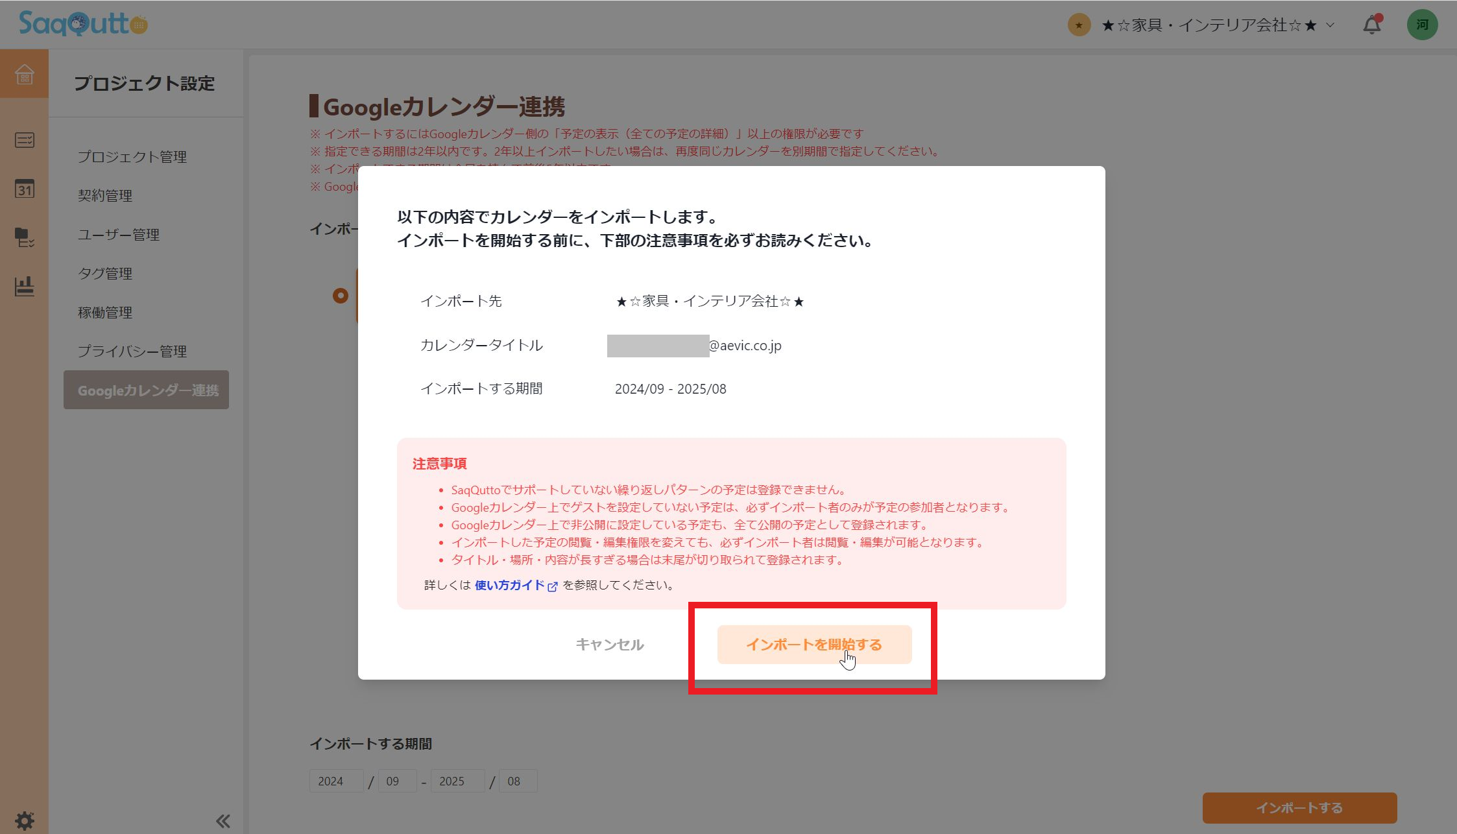The image size is (1457, 834).
Task: Click the external link icon beside 使い方ガイド
Action: click(552, 585)
